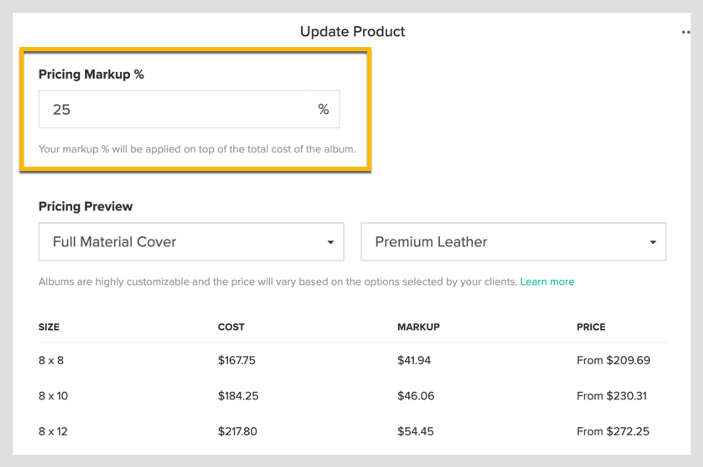The image size is (703, 467).
Task: Select the 8 x 12 size cell
Action: (53, 431)
